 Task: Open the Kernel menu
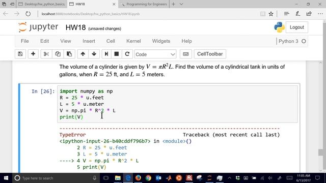(x=133, y=41)
